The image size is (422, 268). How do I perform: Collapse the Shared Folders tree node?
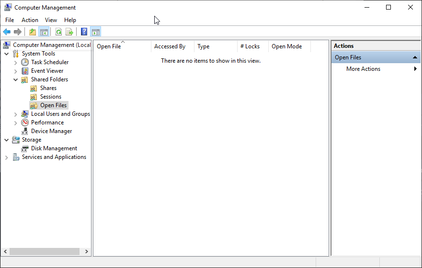tap(16, 79)
